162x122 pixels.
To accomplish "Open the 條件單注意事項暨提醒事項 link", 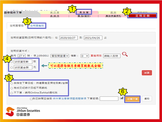I will click(x=70, y=99).
